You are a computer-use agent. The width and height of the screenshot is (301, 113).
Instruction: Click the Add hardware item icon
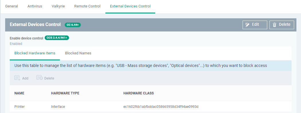(x=17, y=78)
